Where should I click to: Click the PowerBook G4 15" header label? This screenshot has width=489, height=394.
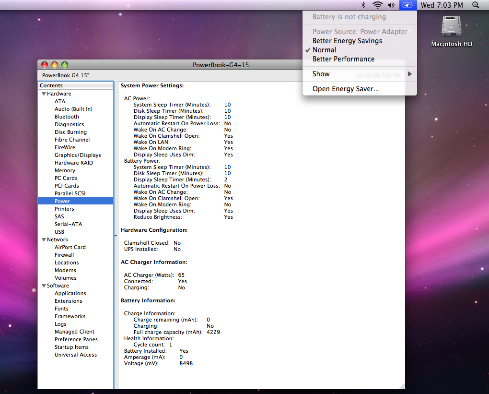66,75
